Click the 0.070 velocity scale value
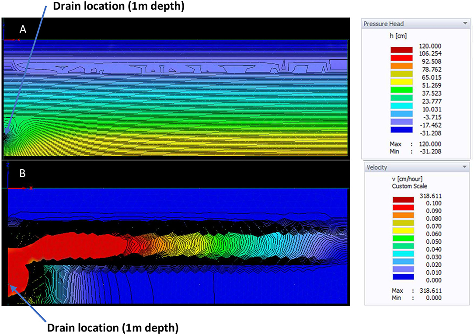This screenshot has width=474, height=335. coord(434,227)
